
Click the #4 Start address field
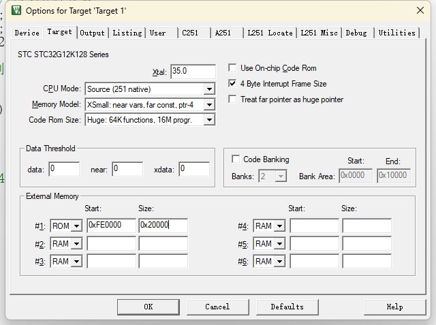tap(315, 226)
